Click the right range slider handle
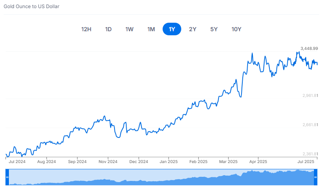 316,177
